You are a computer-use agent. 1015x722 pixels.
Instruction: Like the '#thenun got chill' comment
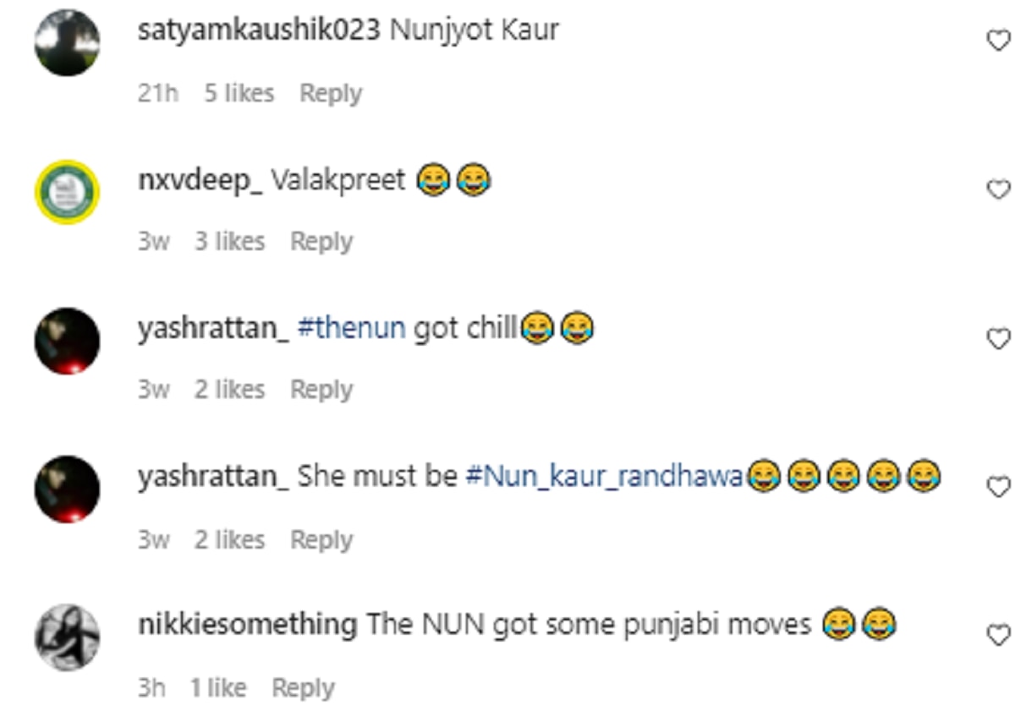tap(999, 338)
